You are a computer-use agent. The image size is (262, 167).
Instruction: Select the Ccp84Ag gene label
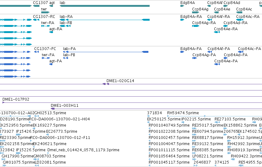[x=200, y=9]
